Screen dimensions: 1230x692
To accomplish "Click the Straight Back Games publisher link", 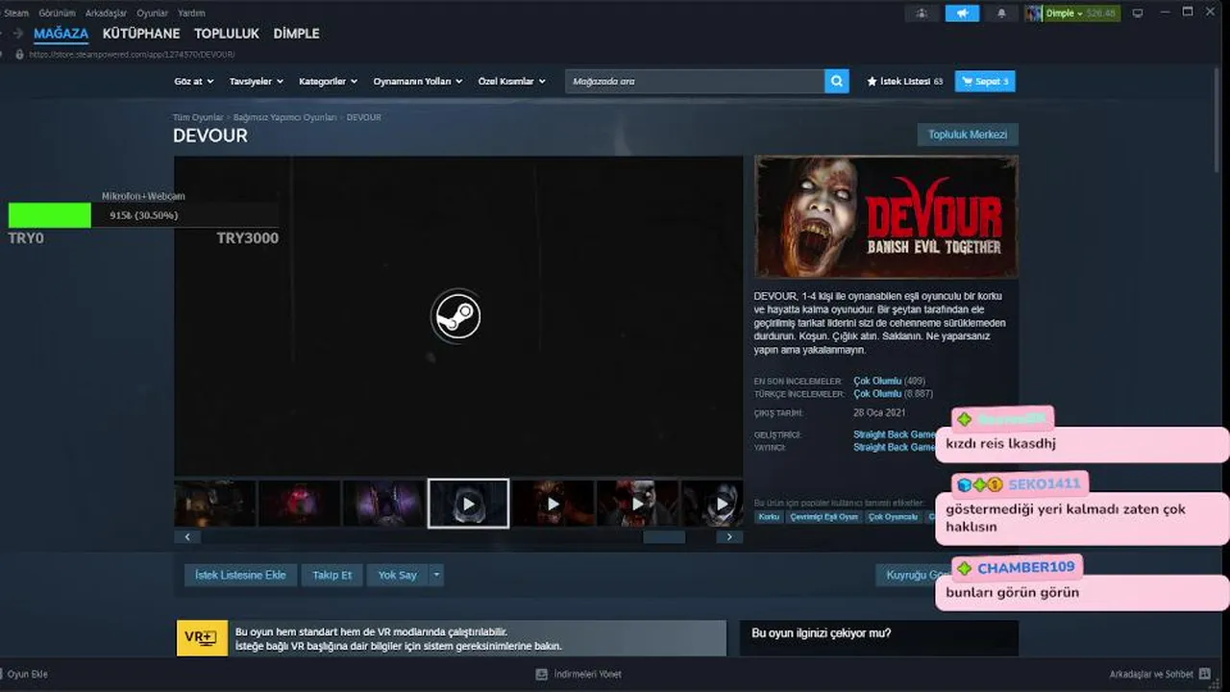I will [894, 448].
